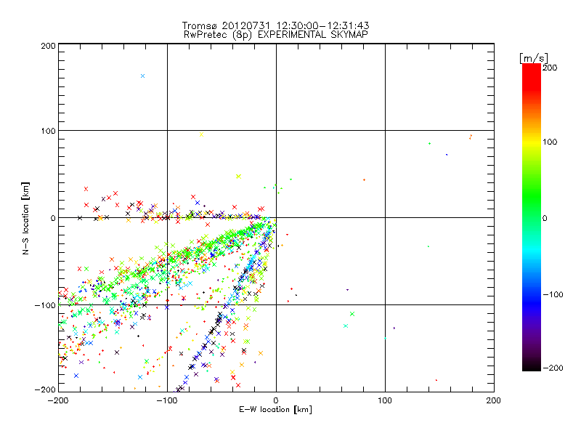
Task: Click the 'N-S location [km]' axis label
Action: (25, 219)
